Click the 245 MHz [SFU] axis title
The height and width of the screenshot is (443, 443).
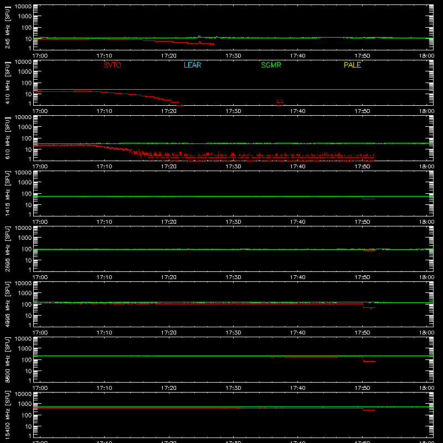(8, 27)
